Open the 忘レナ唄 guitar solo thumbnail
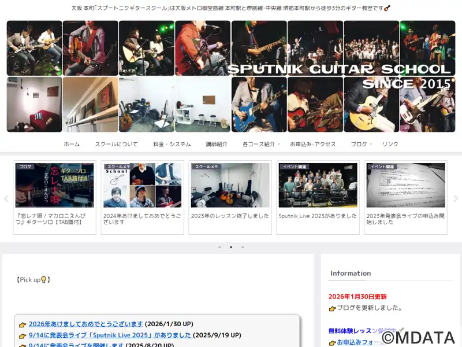Image resolution: width=462 pixels, height=347 pixels. [x=54, y=185]
